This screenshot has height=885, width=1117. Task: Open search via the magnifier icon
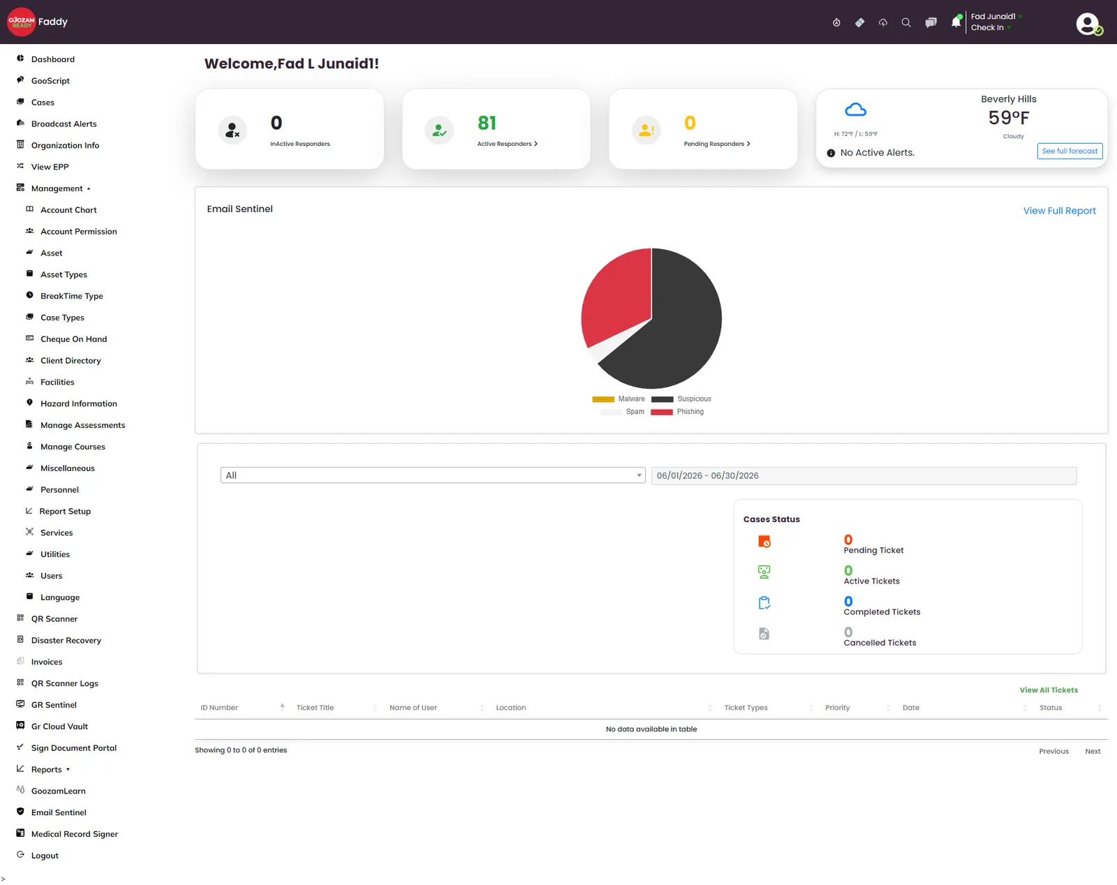[906, 22]
